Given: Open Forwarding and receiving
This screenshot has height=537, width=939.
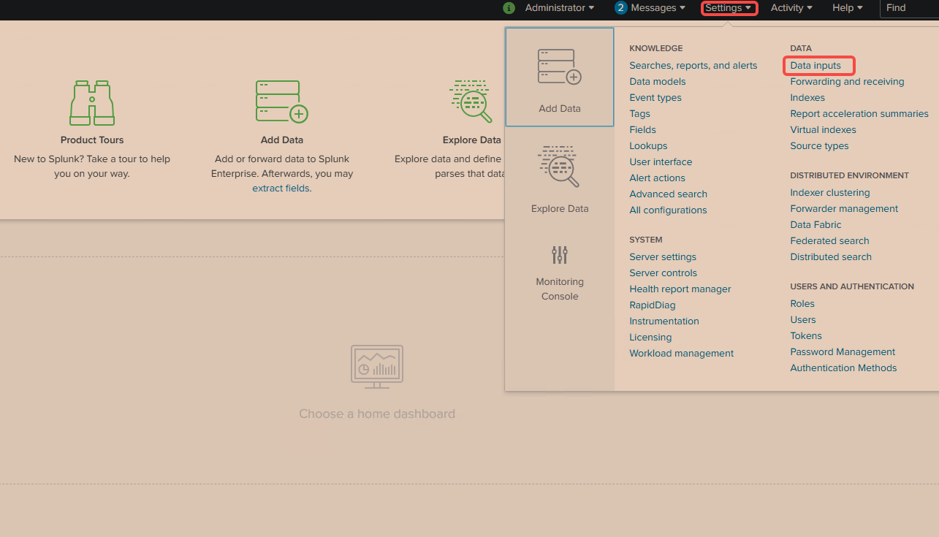Looking at the screenshot, I should (x=847, y=82).
